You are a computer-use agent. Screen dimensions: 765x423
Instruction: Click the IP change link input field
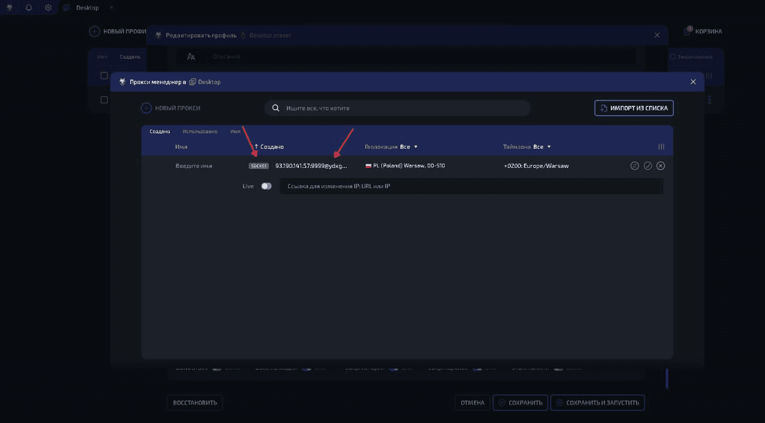click(x=472, y=186)
